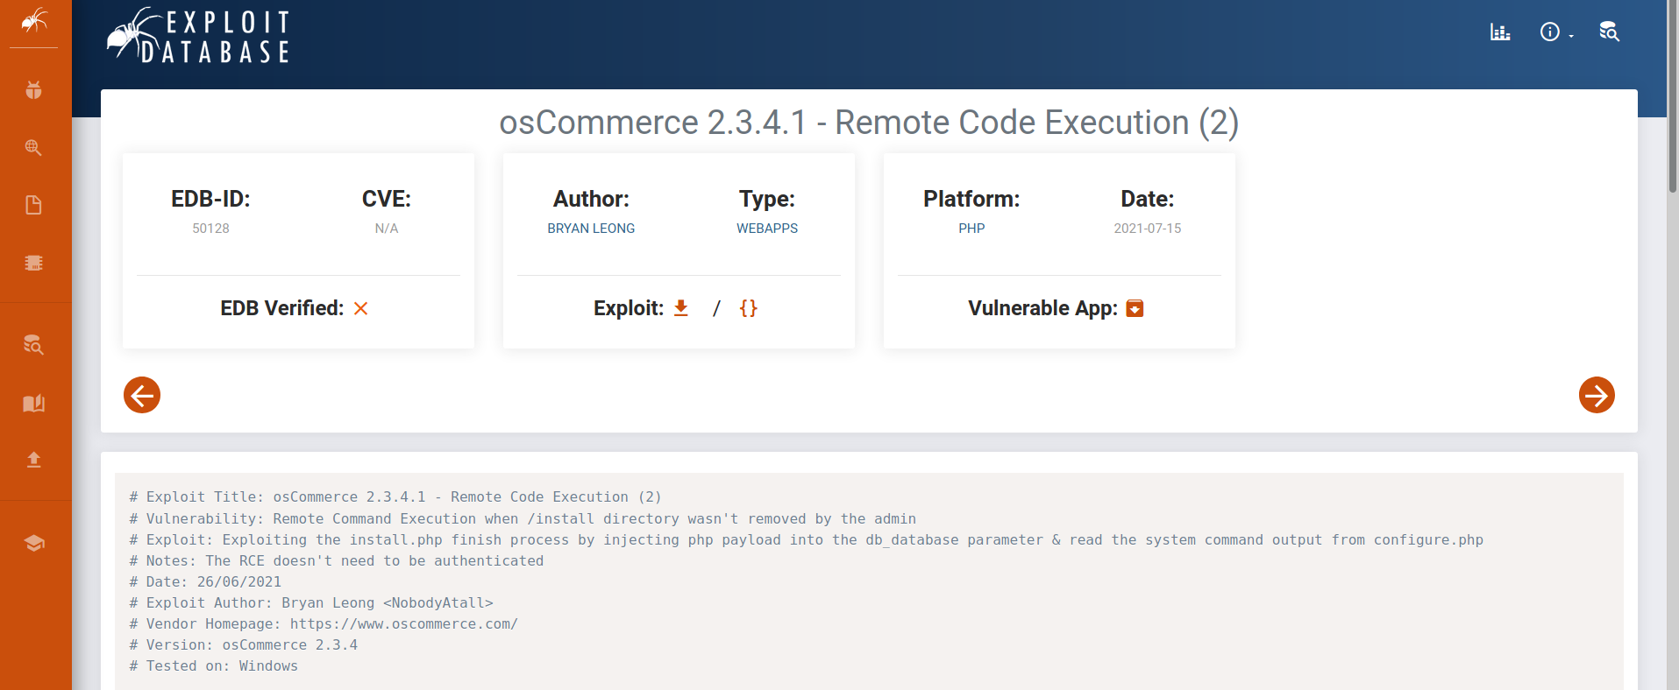Viewport: 1679px width, 690px height.
Task: Click the '# Version: osCommerce 2.3.4' line
Action: coord(244,645)
